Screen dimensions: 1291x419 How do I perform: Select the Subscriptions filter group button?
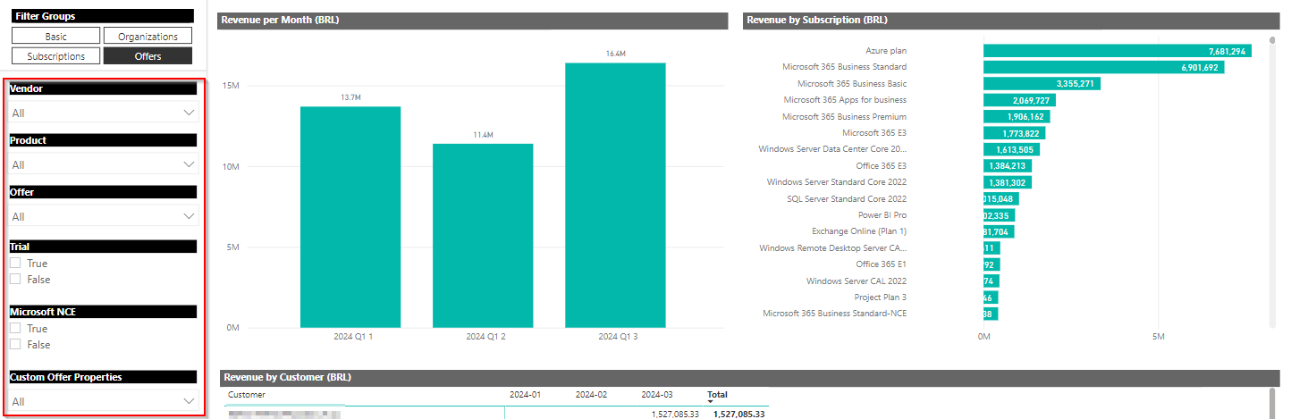click(55, 55)
